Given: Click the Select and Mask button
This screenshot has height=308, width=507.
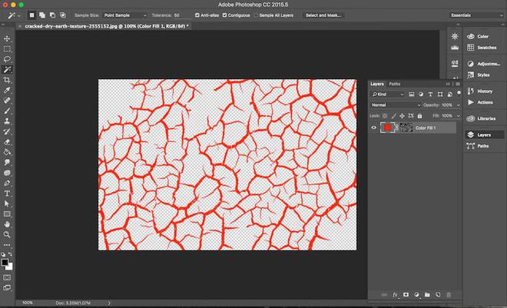Looking at the screenshot, I should 323,15.
